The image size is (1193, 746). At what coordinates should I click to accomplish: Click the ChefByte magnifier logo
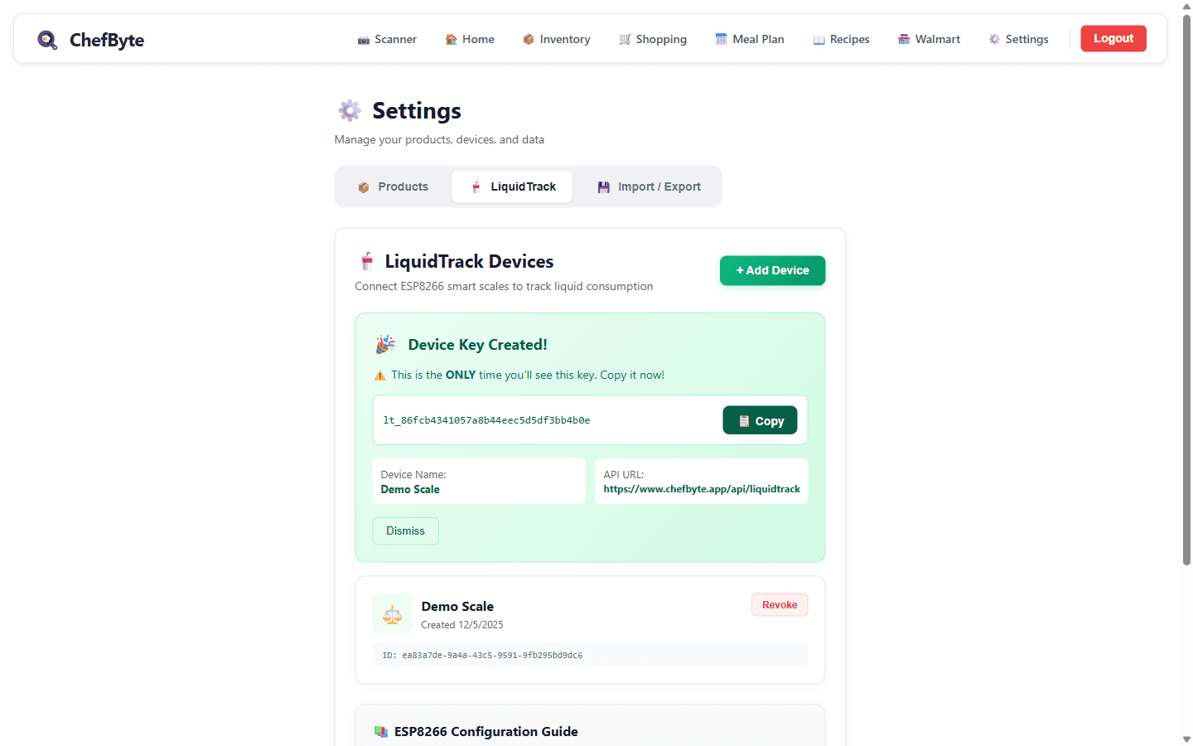[x=47, y=39]
